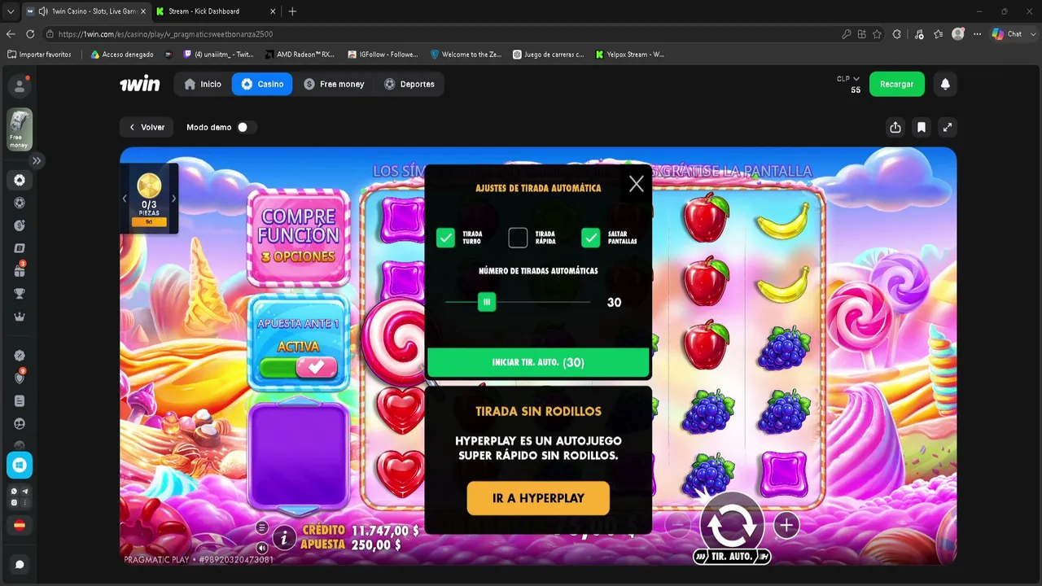Open the notifications bell
Viewport: 1042px width, 586px height.
(x=945, y=84)
